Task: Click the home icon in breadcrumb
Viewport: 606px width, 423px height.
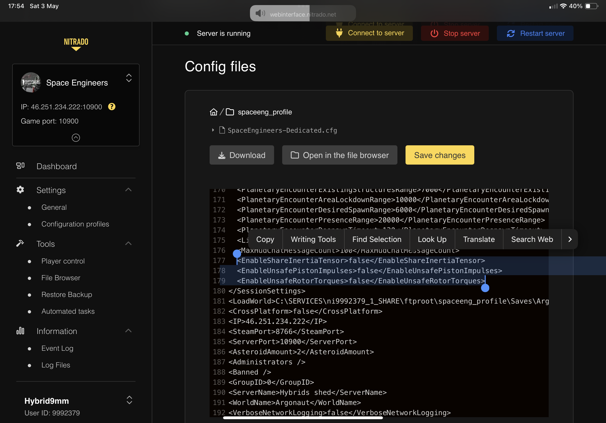Action: point(213,112)
